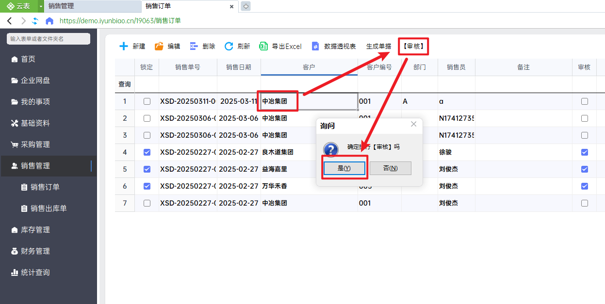
Task: Expand 财务管理 in the sidebar
Action: (49, 251)
